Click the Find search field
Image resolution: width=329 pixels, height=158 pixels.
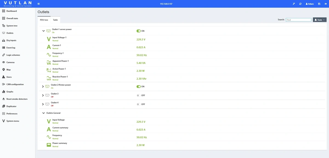299,20
